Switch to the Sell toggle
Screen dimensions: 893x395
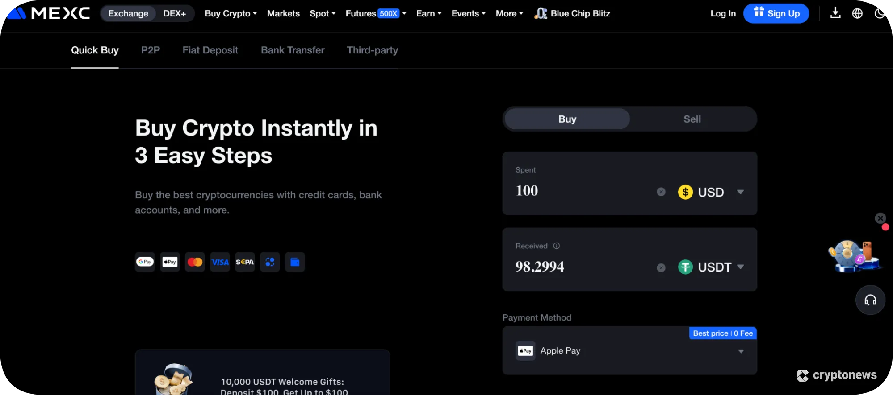point(692,119)
